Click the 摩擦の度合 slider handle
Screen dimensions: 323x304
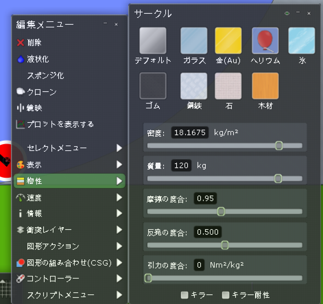coord(221,211)
